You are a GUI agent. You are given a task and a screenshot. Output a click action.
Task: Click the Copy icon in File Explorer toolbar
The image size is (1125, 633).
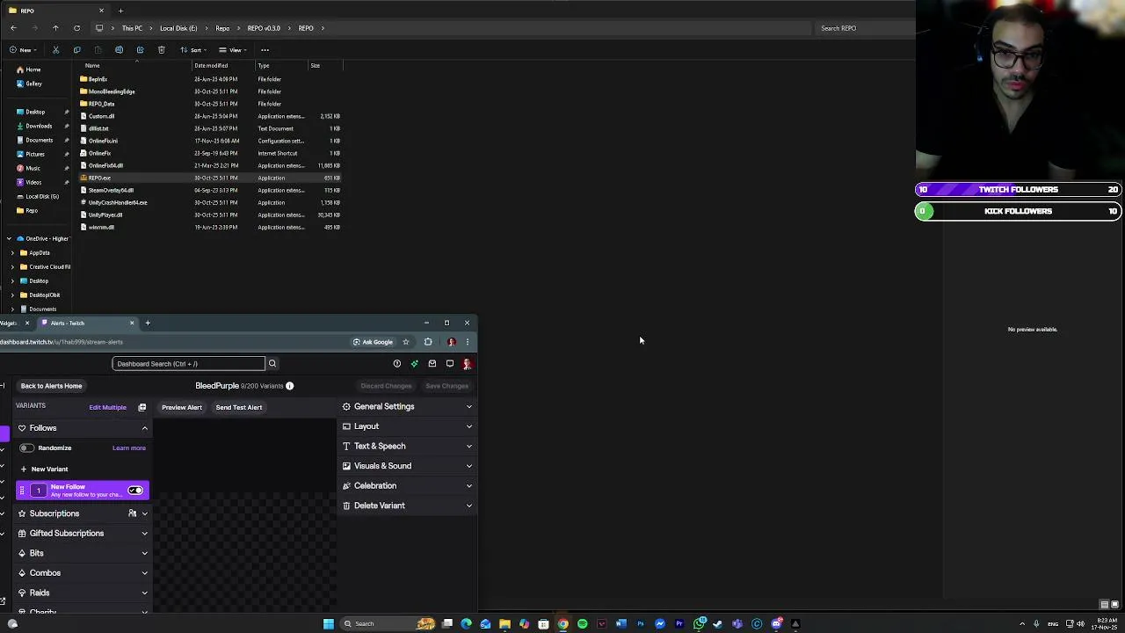[76, 50]
